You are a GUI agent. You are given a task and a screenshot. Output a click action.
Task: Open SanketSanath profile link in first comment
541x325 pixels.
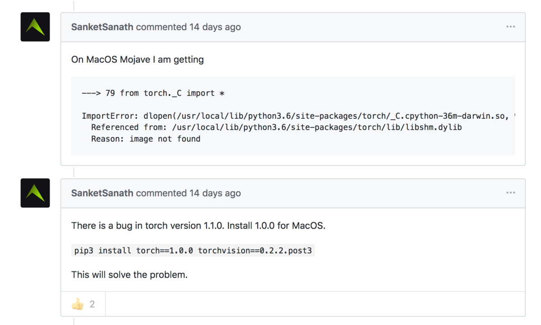coord(102,27)
